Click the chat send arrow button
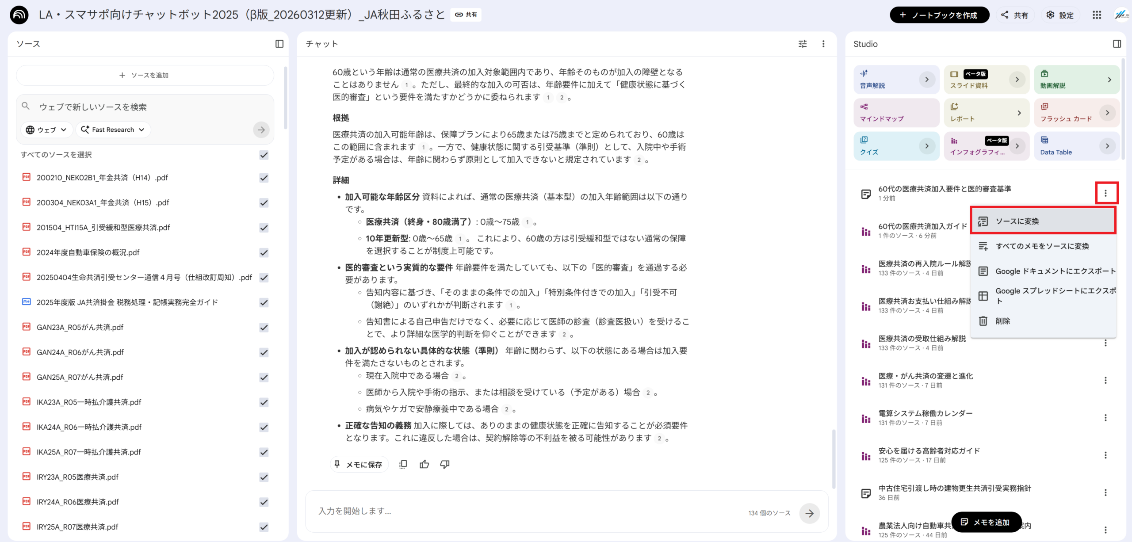The height and width of the screenshot is (542, 1132). click(809, 513)
